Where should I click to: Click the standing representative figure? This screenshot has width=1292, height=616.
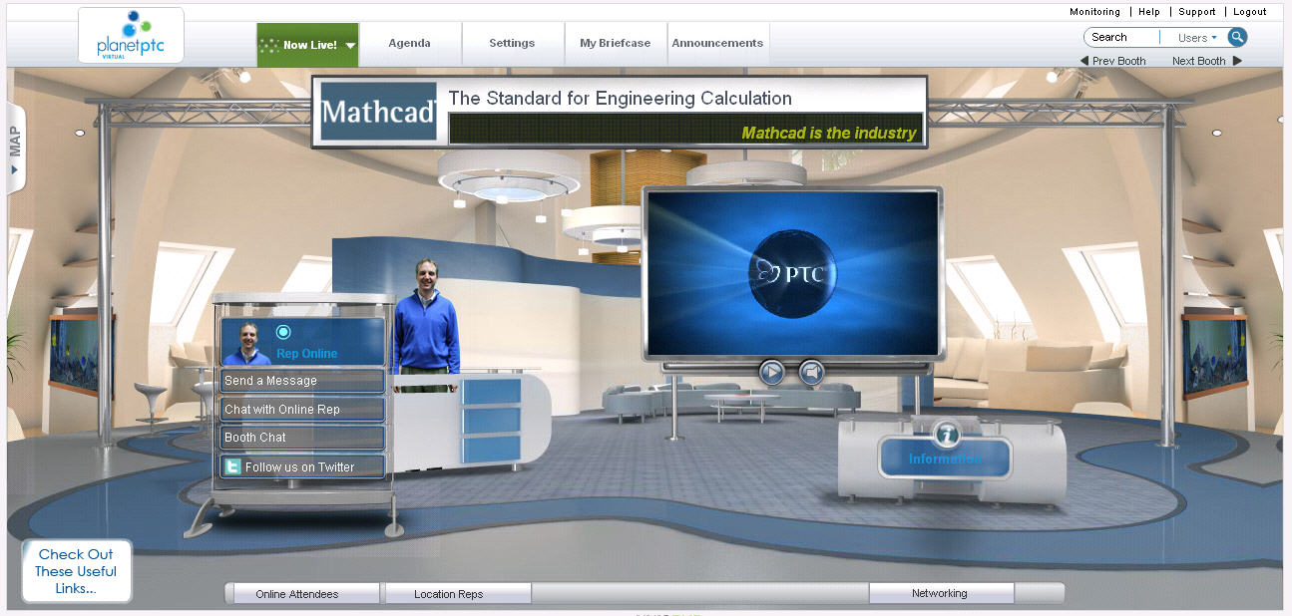[x=427, y=317]
